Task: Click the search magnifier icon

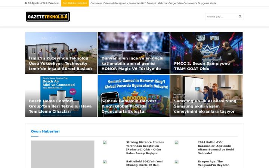Action: (x=240, y=16)
